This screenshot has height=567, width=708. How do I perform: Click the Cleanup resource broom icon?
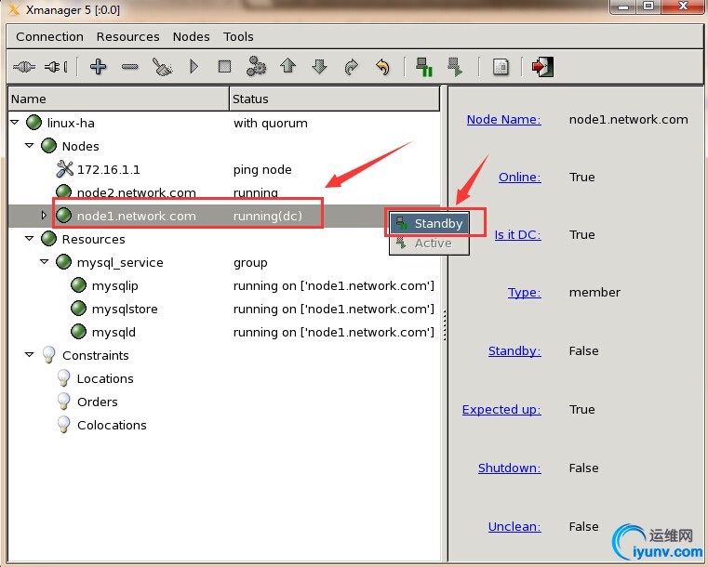[x=162, y=67]
